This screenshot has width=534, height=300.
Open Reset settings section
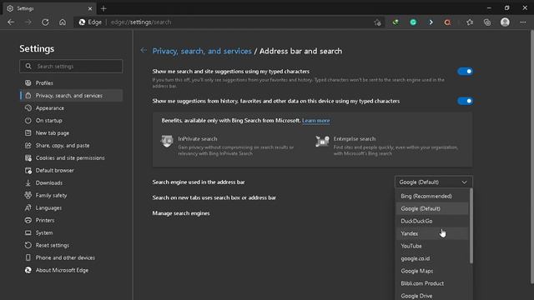tap(71, 245)
